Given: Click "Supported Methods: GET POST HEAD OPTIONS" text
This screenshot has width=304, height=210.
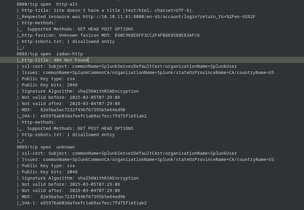Looking at the screenshot, I should click(x=80, y=128).
